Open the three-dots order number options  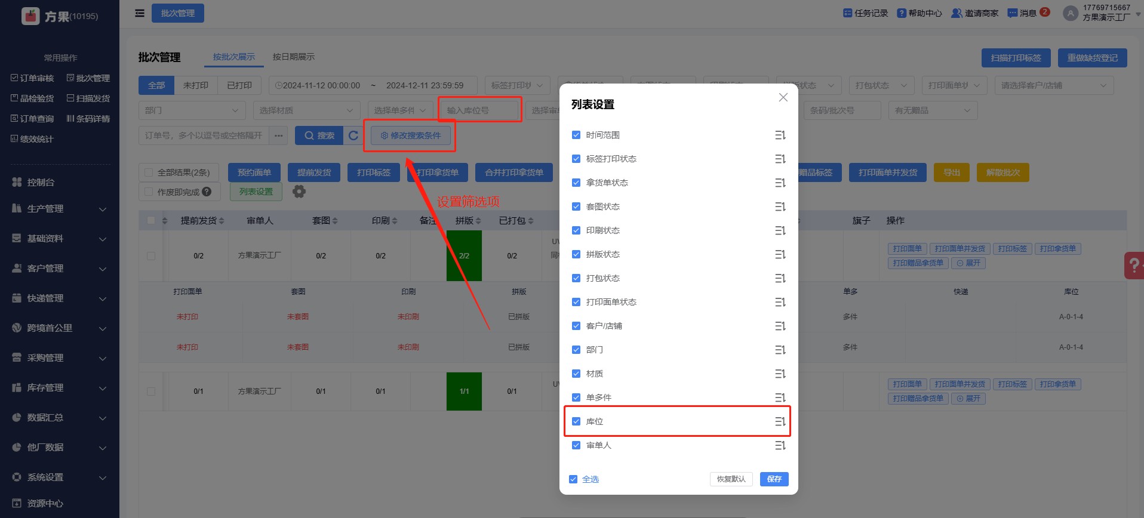[279, 135]
